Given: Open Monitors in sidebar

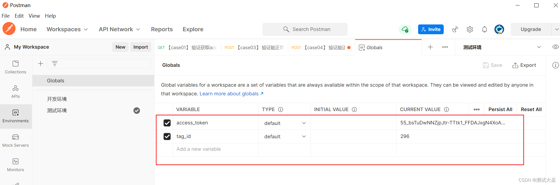Looking at the screenshot, I should pyautogui.click(x=16, y=165).
